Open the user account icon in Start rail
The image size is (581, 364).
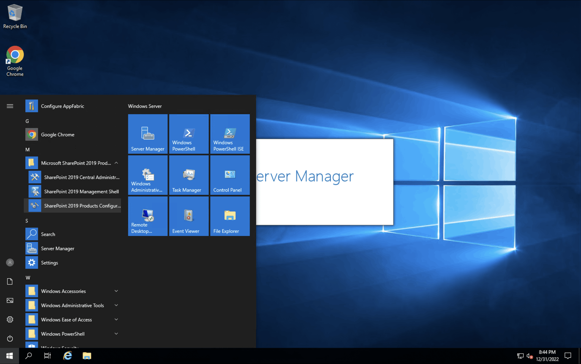10,263
